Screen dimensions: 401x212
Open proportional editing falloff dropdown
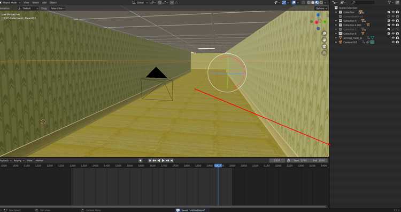[x=177, y=3]
